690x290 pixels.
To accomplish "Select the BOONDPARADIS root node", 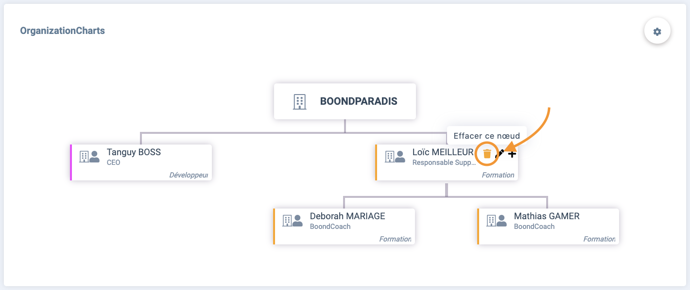I will (x=345, y=101).
